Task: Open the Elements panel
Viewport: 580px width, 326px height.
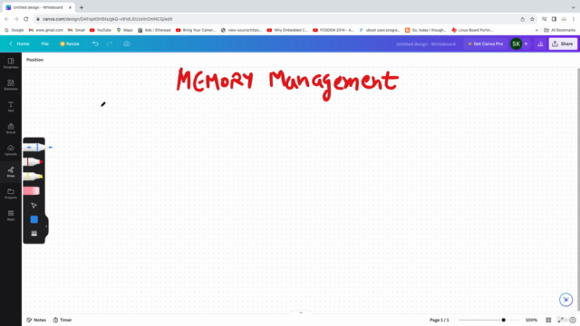Action: click(11, 85)
